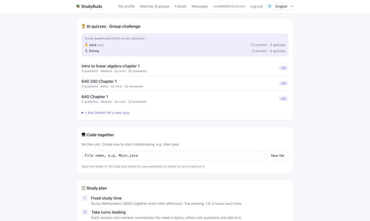Screen dimensions: 370x221
Task: Click '13 correct · 3 quizzes' text
Action: [268, 45]
